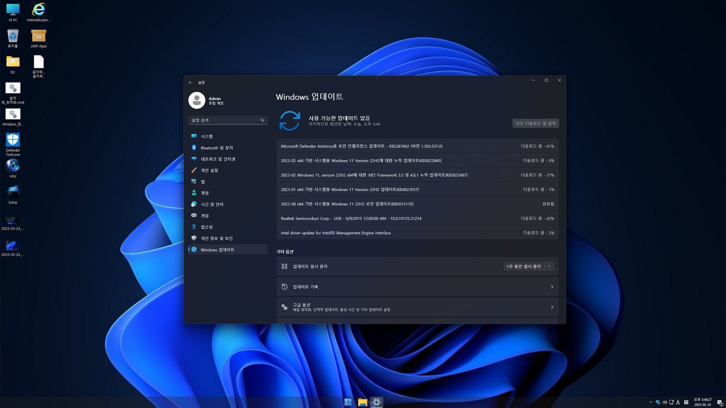
Task: Toggle the A input mode indicator
Action: click(678, 402)
